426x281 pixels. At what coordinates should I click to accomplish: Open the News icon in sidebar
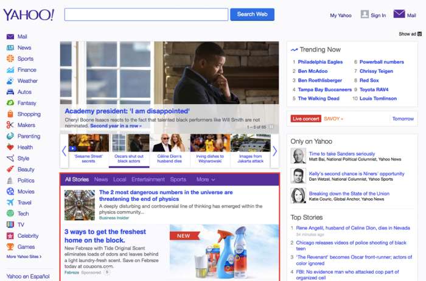click(x=10, y=47)
